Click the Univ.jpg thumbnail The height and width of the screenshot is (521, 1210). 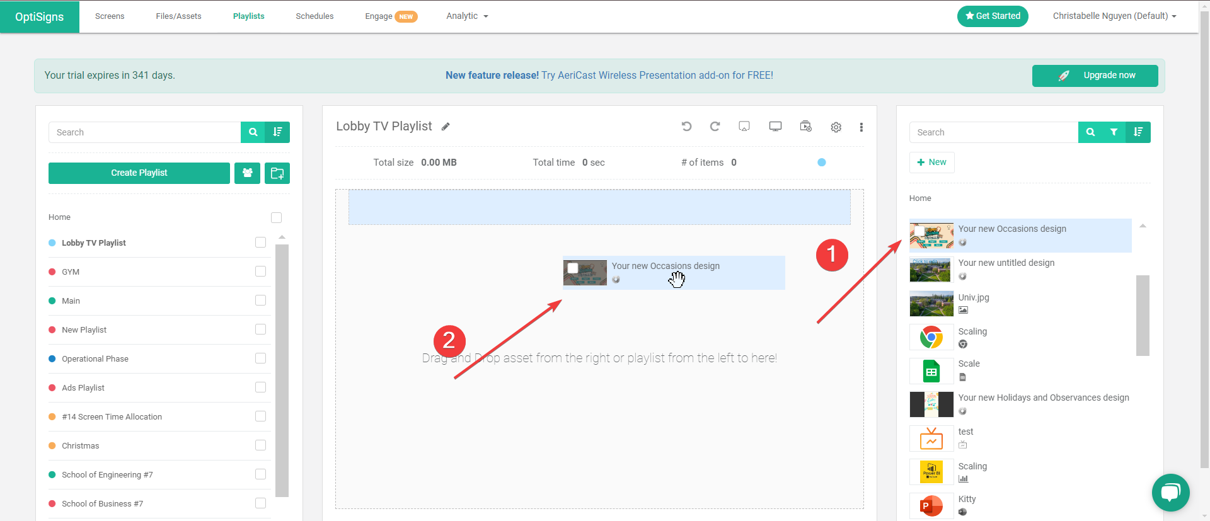click(931, 303)
